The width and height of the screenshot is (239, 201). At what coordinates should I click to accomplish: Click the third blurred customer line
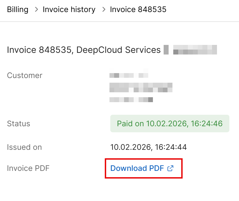coord(131,100)
